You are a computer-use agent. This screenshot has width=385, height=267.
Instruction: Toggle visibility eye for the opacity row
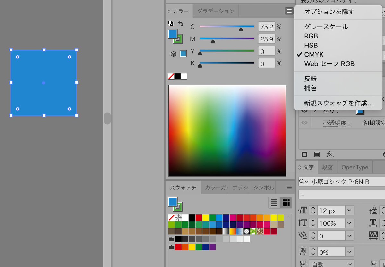pos(304,123)
